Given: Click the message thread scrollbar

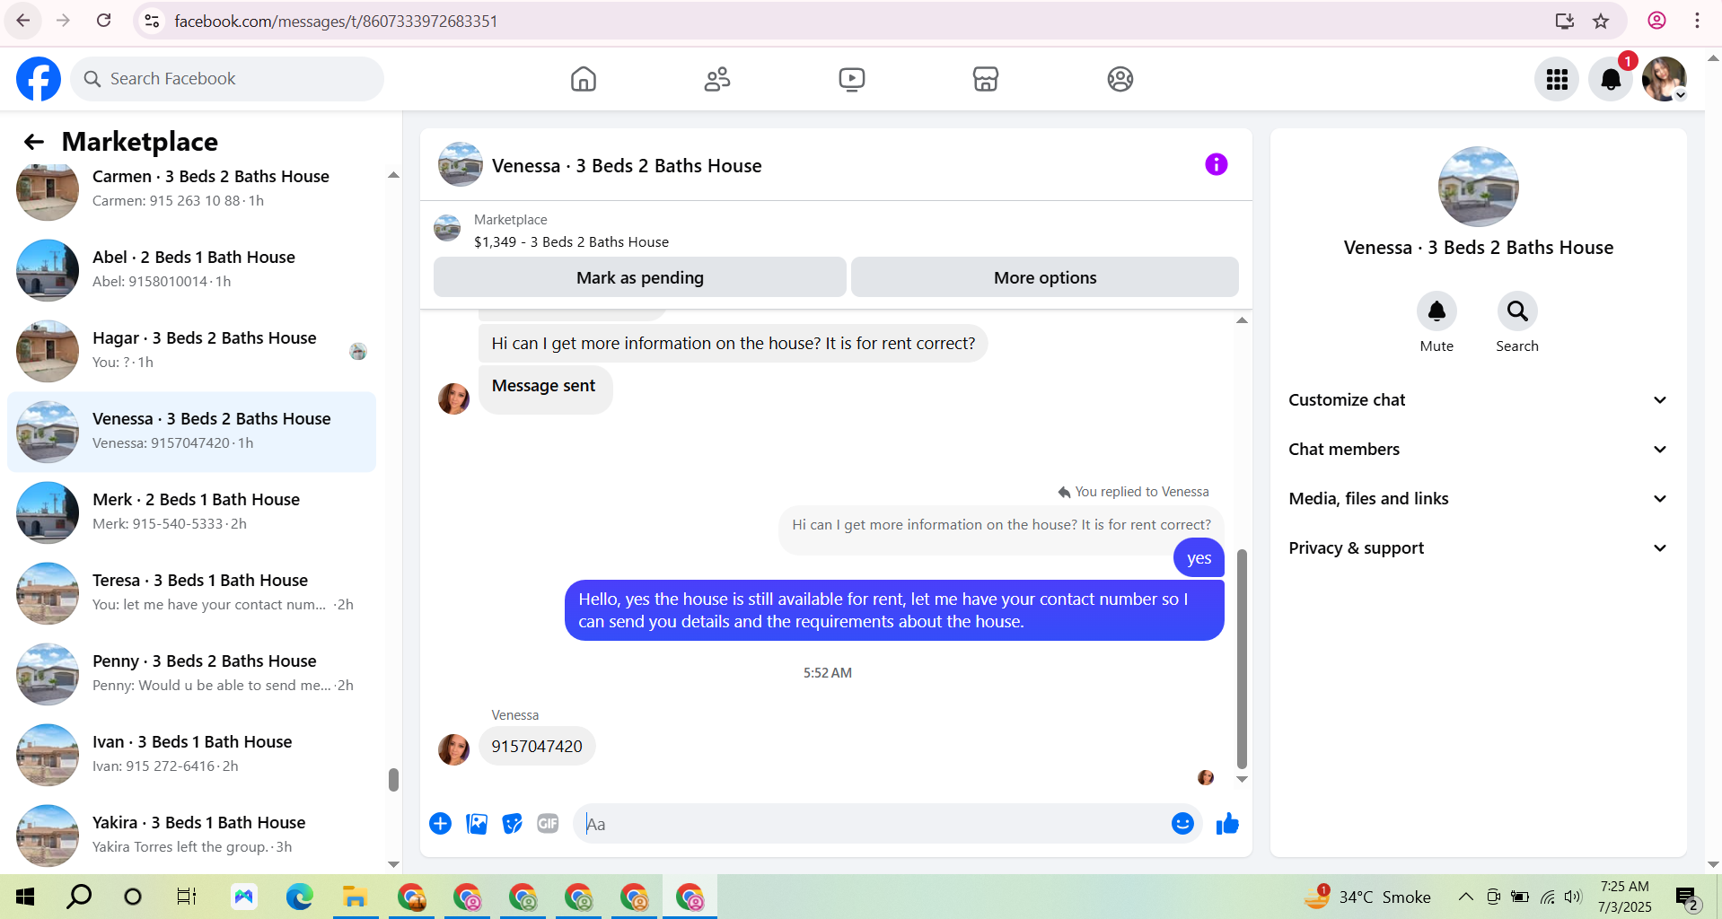Looking at the screenshot, I should (x=1242, y=659).
